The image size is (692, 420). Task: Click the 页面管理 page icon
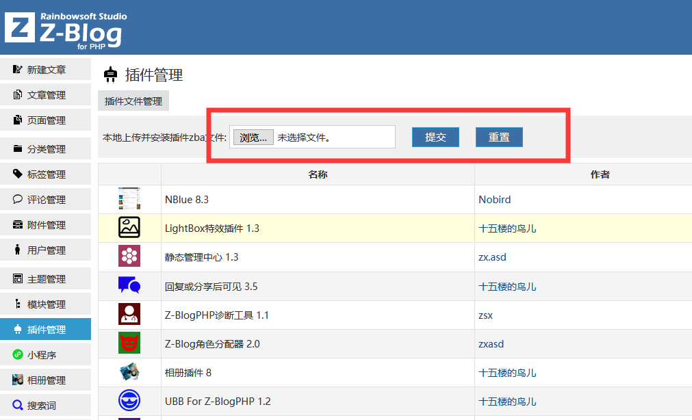click(17, 120)
